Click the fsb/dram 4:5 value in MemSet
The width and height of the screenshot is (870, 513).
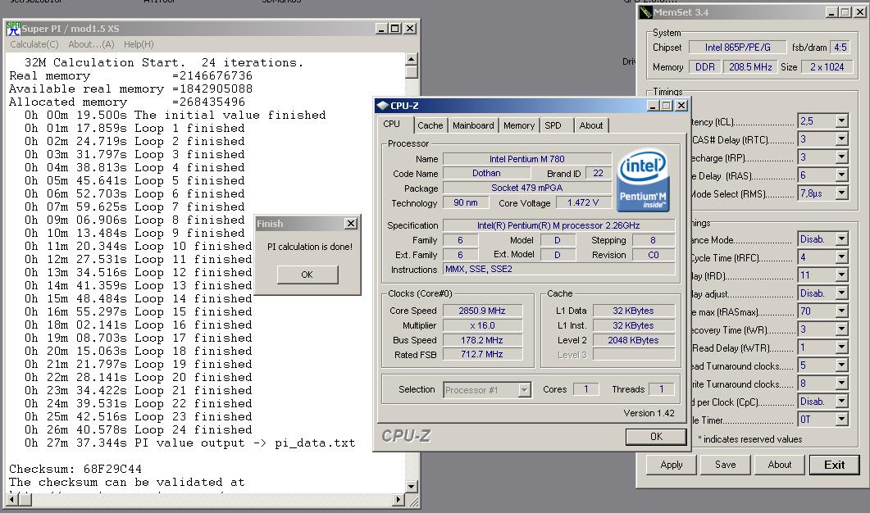click(x=840, y=48)
